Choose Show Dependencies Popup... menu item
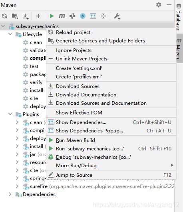The height and width of the screenshot is (212, 183). [111, 131]
